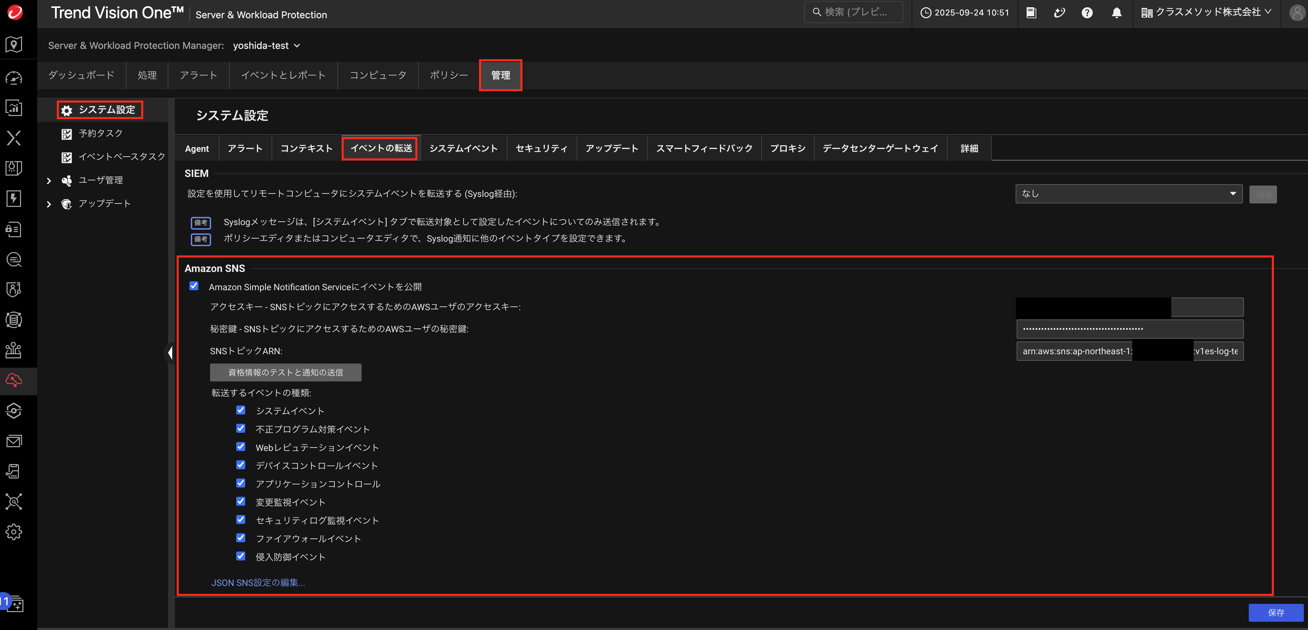1308x630 pixels.
Task: Select the システムイベント settings tab
Action: pos(464,149)
